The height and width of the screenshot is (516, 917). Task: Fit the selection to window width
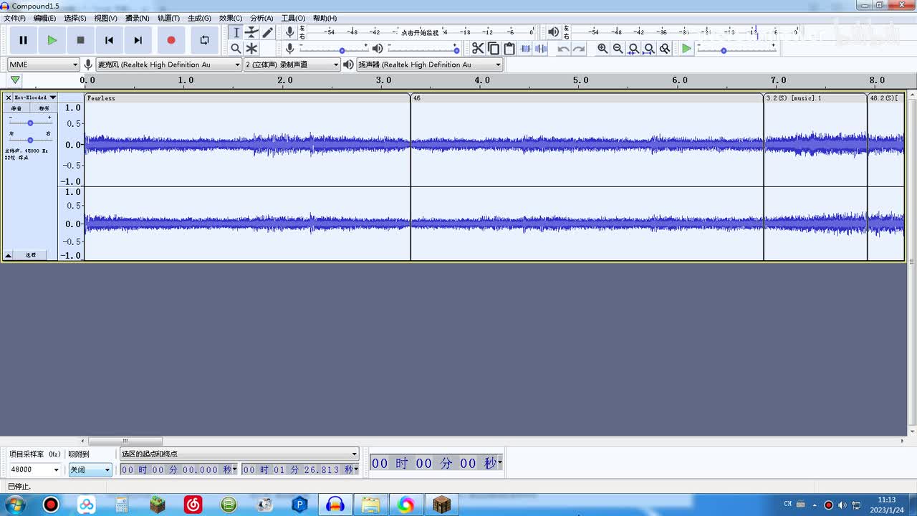(633, 48)
